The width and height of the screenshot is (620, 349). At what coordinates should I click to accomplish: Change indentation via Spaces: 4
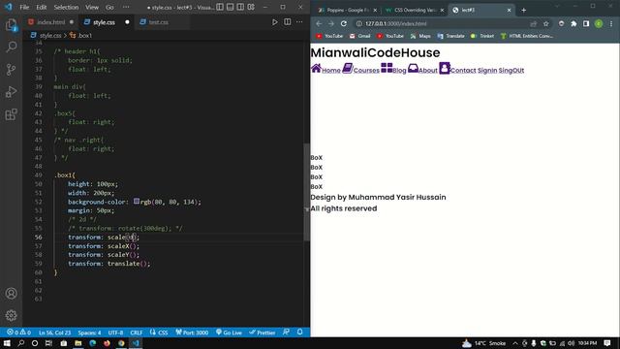tap(89, 333)
